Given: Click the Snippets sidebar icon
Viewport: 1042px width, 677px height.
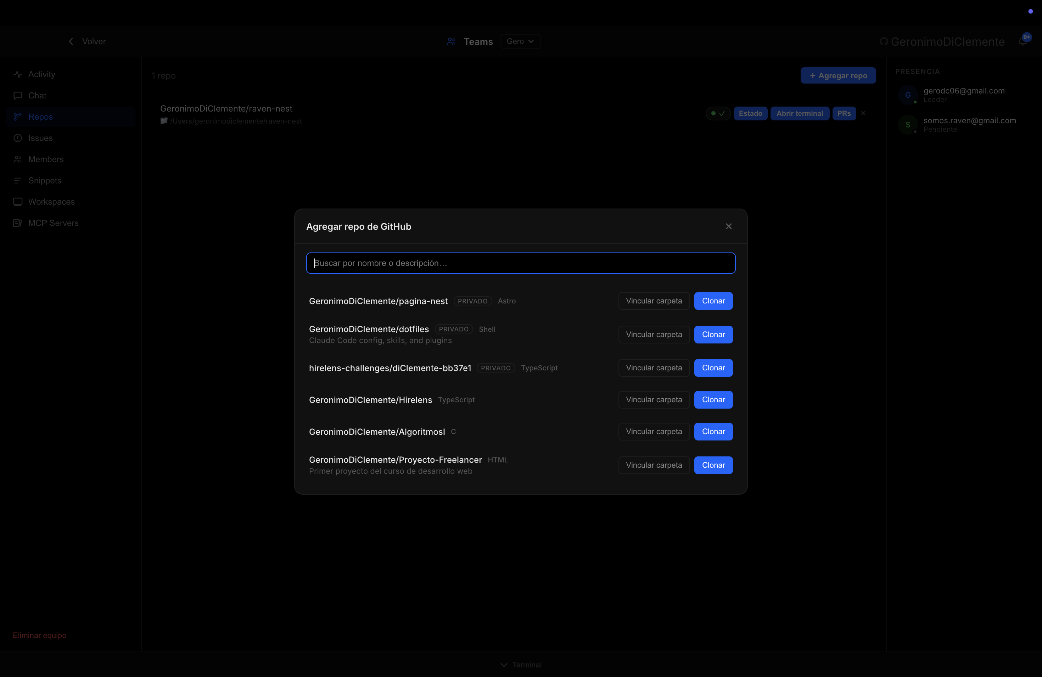Looking at the screenshot, I should (x=18, y=180).
